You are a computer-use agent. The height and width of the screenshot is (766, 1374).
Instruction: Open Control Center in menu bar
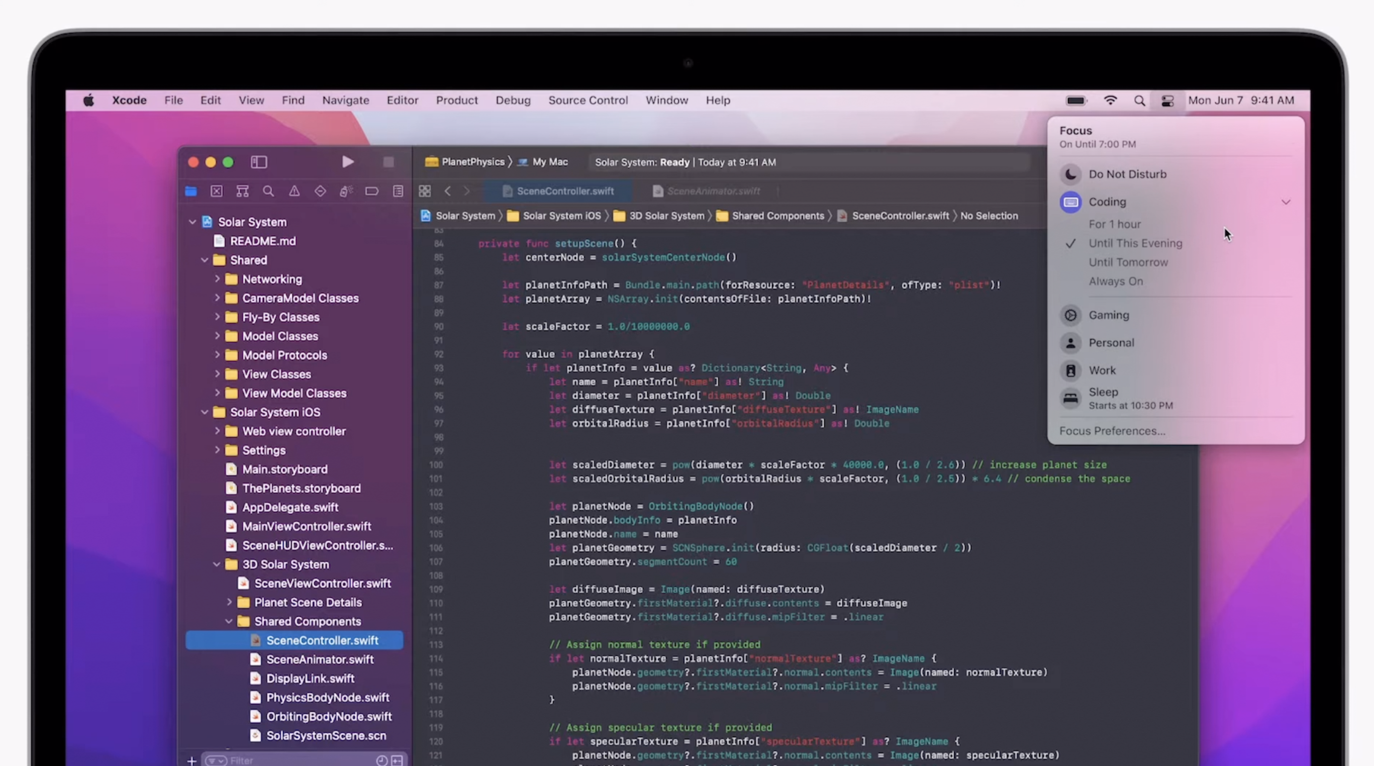pos(1167,101)
